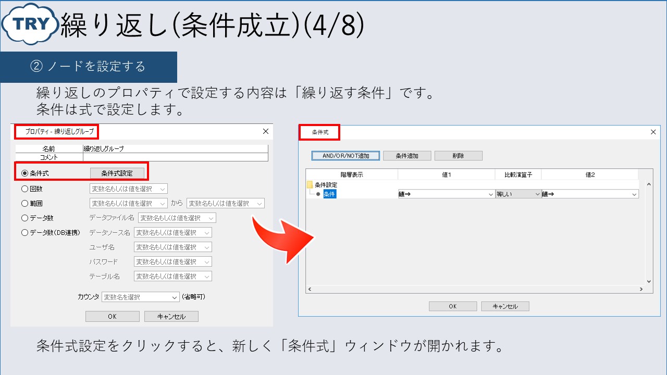Select the 条件 tree item
This screenshot has width=667, height=375.
click(x=329, y=194)
